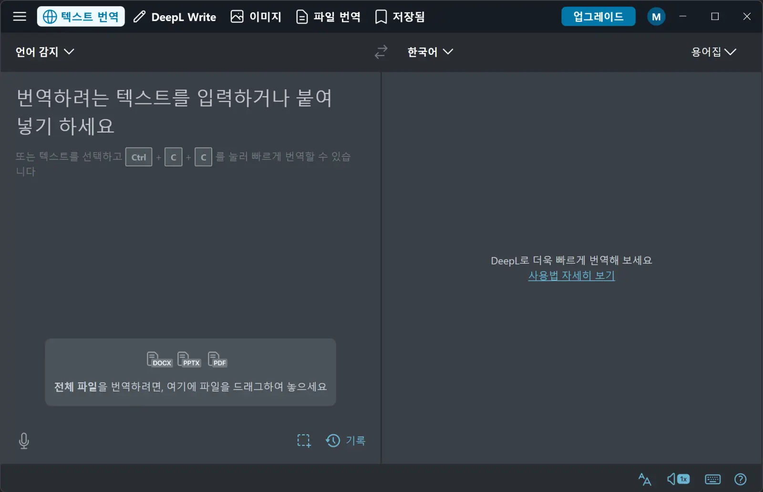Click the PDF file icon
This screenshot has width=763, height=492.
click(x=217, y=359)
